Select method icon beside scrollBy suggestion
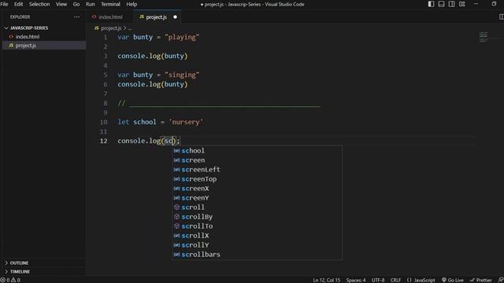This screenshot has height=283, width=504. tap(176, 217)
